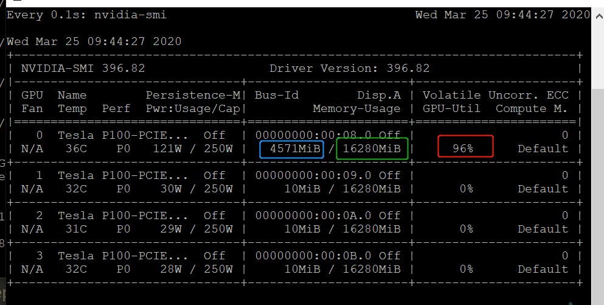The width and height of the screenshot is (604, 305).
Task: Click the bus ID "00000000:00:09.0"
Action: pyautogui.click(x=313, y=175)
